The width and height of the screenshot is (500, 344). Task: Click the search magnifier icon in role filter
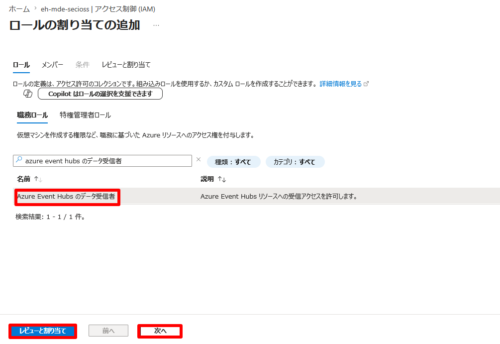(19, 159)
